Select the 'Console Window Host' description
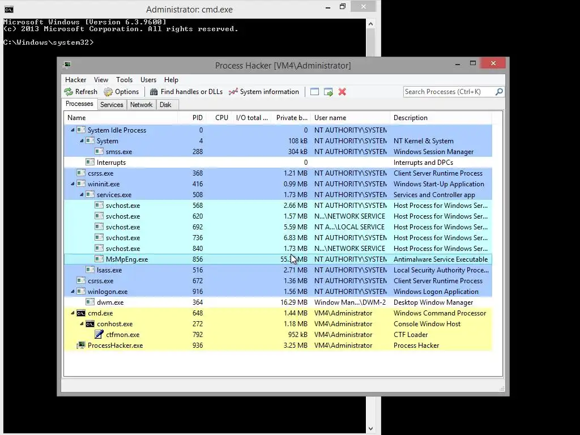Viewport: 580px width, 435px height. (427, 323)
